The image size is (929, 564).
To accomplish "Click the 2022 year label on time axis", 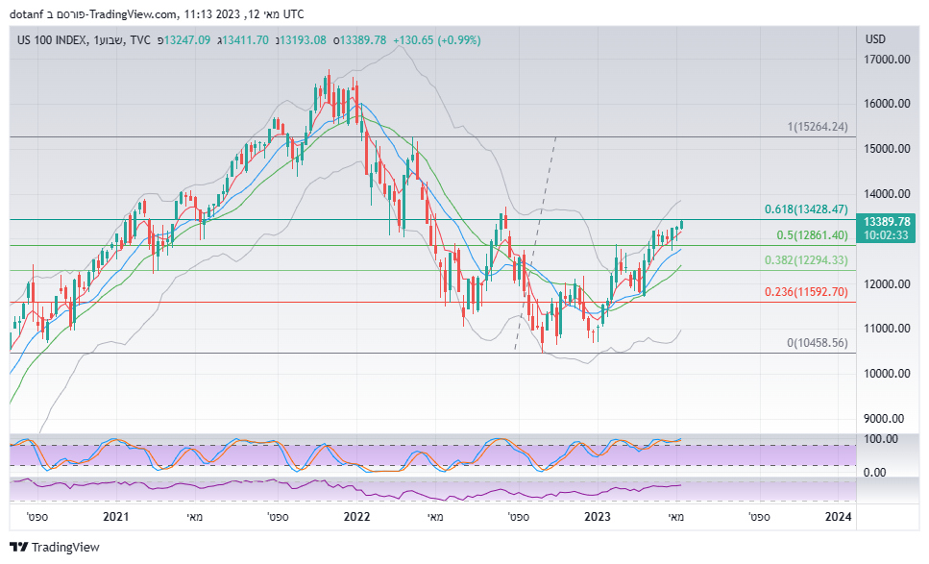I will point(356,517).
